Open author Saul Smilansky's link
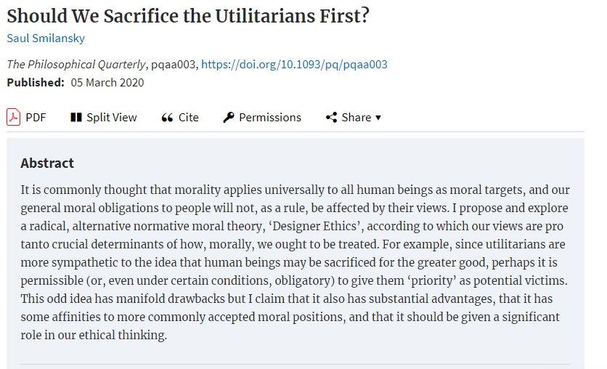This screenshot has height=369, width=607. pos(46,38)
